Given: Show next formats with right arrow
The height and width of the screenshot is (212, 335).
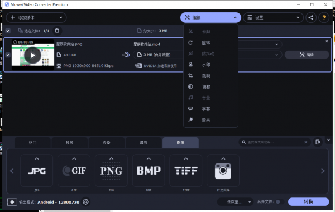Looking at the screenshot, I should pyautogui.click(x=323, y=171).
